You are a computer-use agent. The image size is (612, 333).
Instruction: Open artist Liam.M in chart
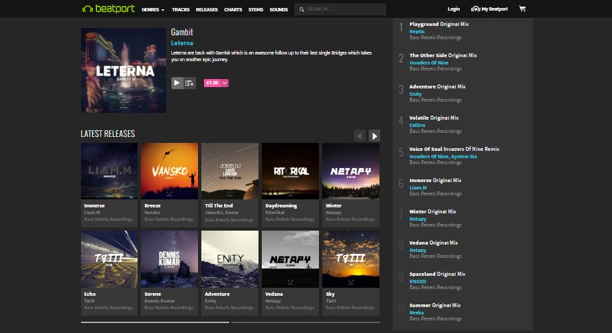(x=418, y=188)
